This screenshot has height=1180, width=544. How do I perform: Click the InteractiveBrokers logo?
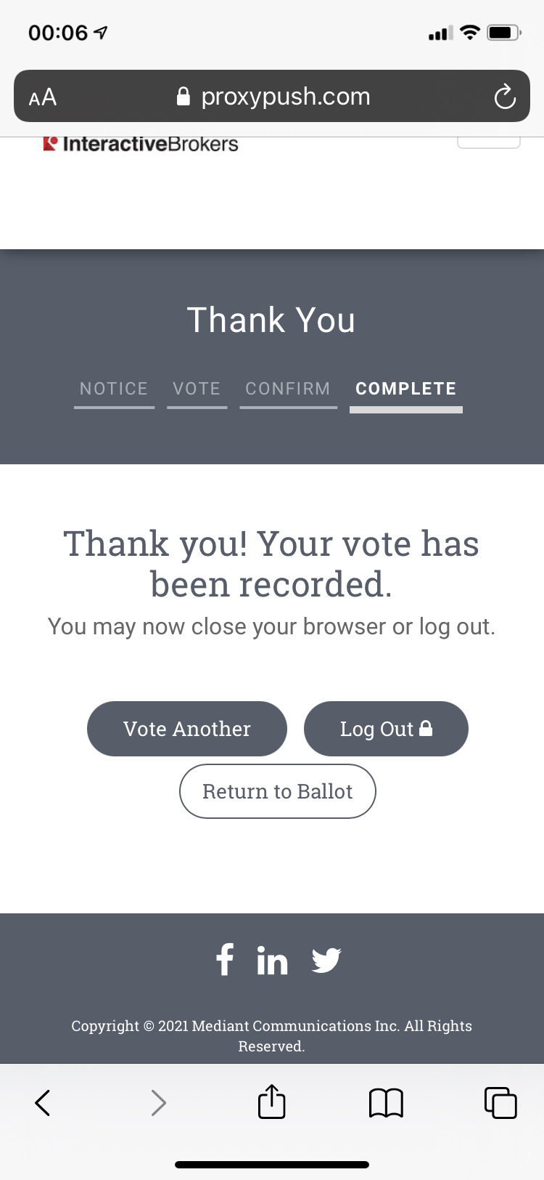(x=141, y=144)
